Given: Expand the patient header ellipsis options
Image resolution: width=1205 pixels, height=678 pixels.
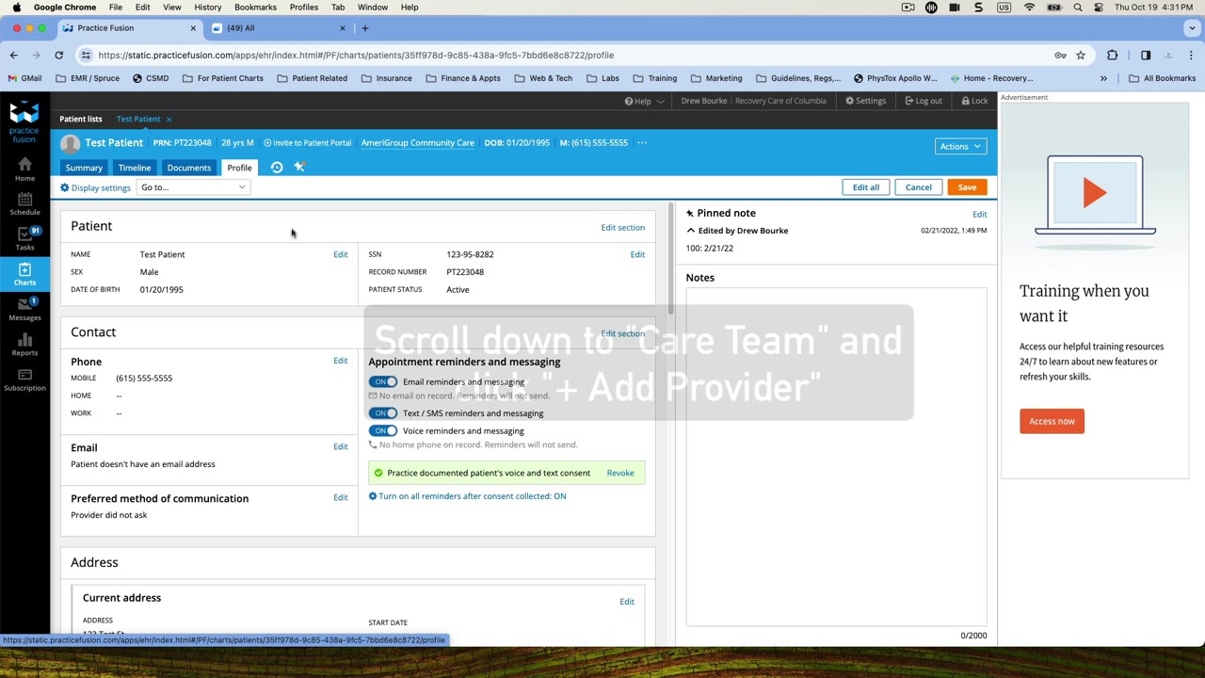Looking at the screenshot, I should coord(641,142).
